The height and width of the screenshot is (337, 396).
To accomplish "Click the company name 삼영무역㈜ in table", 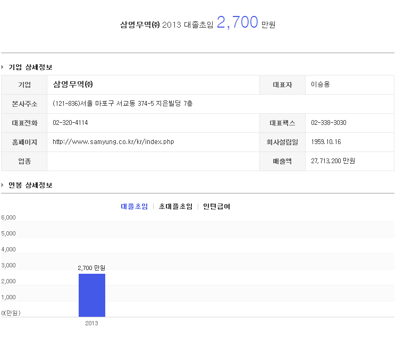I will (x=73, y=84).
